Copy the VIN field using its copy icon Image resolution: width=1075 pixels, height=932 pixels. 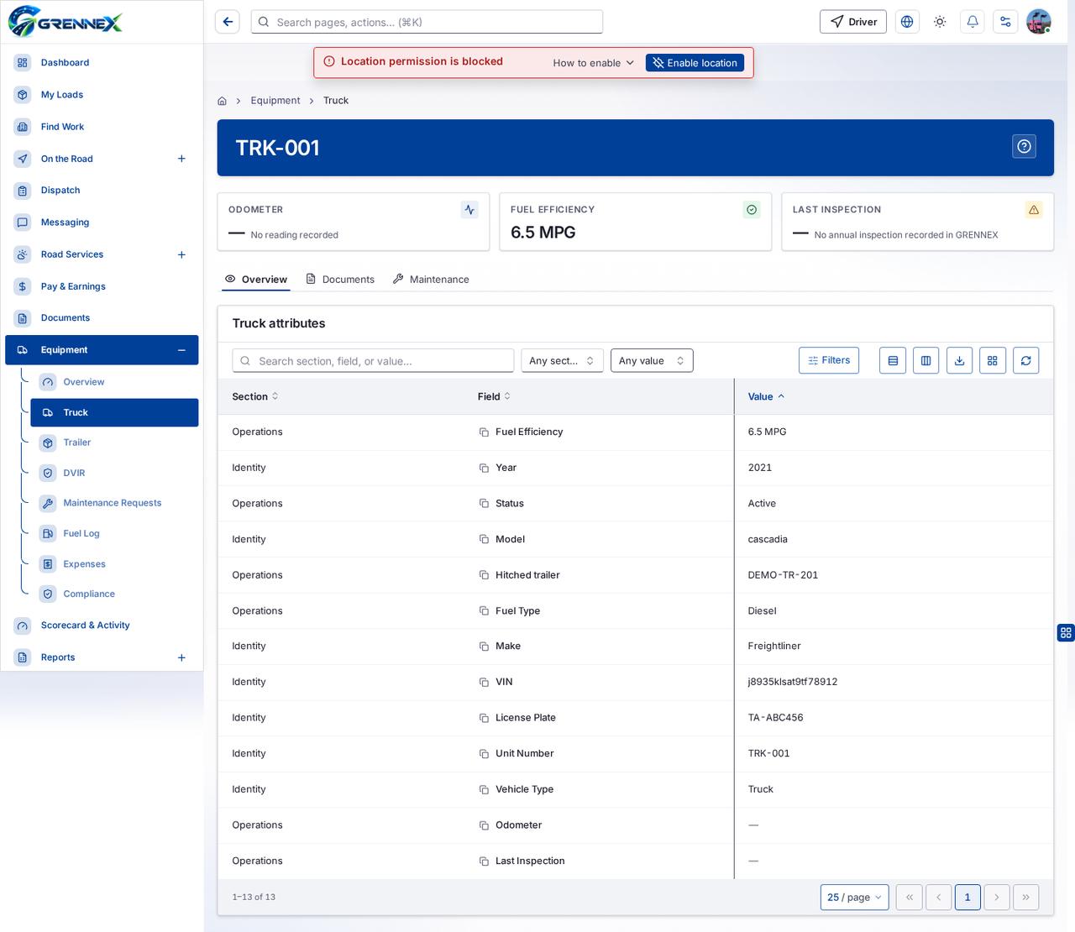(484, 682)
